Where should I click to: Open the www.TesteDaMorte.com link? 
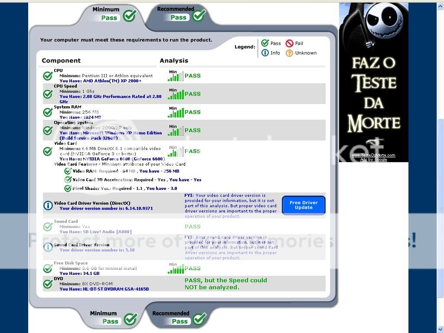point(373,155)
